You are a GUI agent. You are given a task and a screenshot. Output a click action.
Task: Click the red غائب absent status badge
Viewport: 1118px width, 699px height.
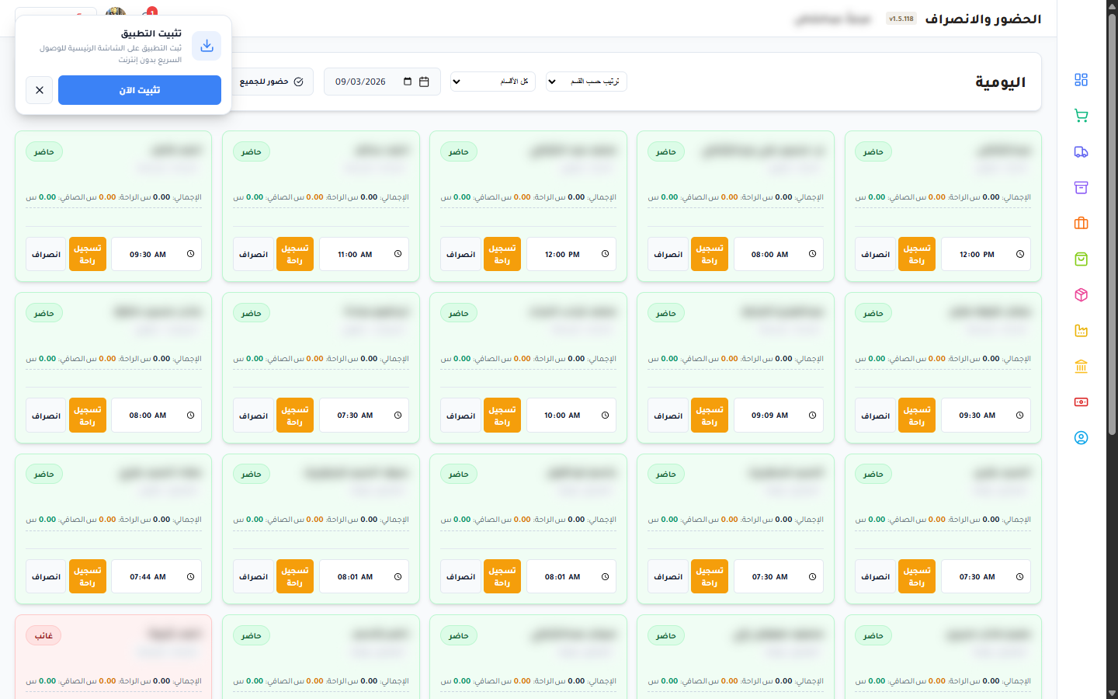coord(43,635)
